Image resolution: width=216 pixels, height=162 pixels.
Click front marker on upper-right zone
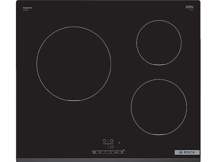159,65
